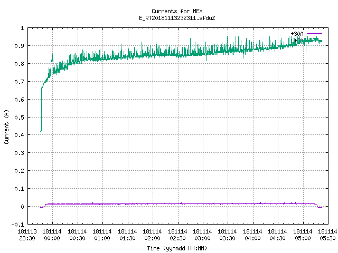Click the x-axis tick label 181114 00:00
The height and width of the screenshot is (253, 338).
tap(52, 235)
